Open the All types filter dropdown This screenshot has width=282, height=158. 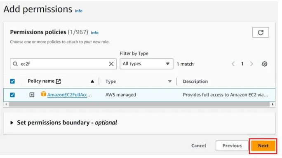[146, 64]
